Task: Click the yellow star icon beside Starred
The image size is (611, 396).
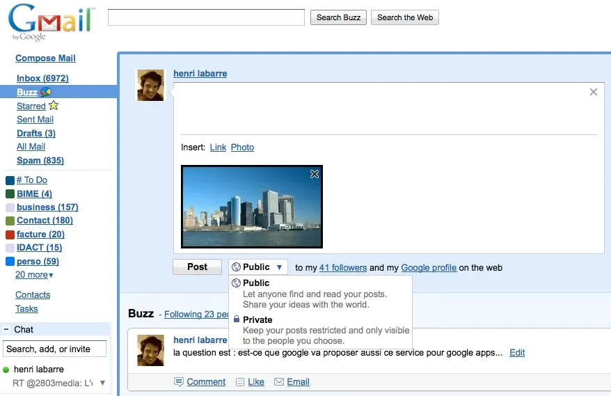Action: pyautogui.click(x=54, y=105)
